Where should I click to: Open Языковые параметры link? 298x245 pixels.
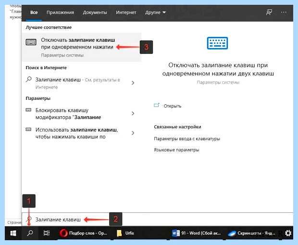tap(176, 150)
